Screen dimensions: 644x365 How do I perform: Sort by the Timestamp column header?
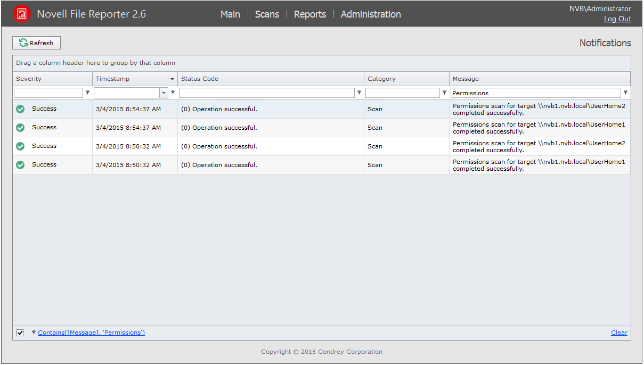pos(135,79)
